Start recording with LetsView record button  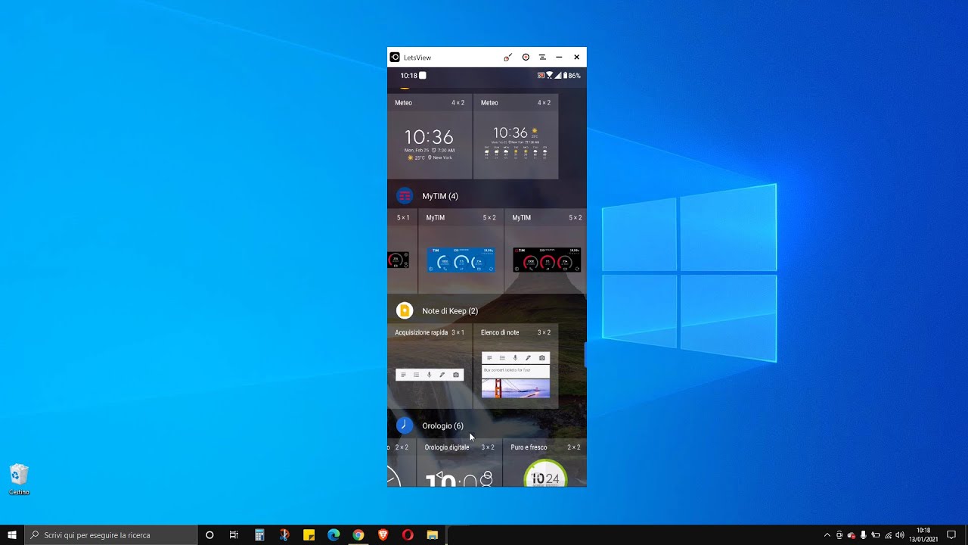point(526,58)
